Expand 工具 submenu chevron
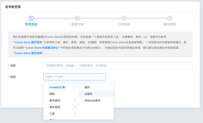Image resolution: width=203 pixels, height=123 pixels. tap(75, 114)
